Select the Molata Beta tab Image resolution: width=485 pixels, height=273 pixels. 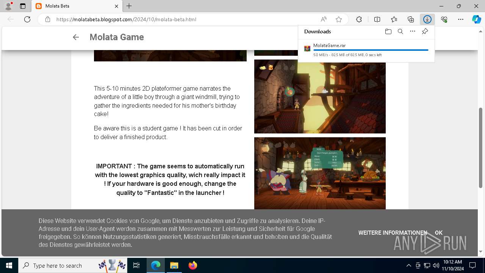77,6
